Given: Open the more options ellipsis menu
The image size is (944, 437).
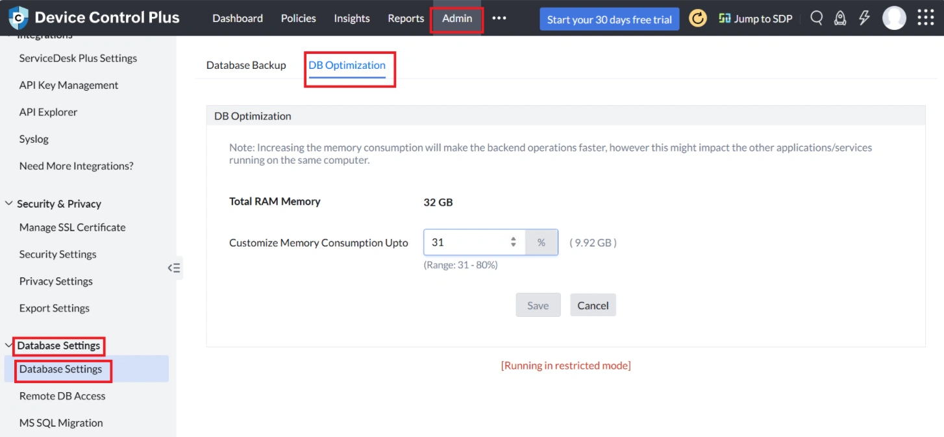Looking at the screenshot, I should [x=499, y=19].
